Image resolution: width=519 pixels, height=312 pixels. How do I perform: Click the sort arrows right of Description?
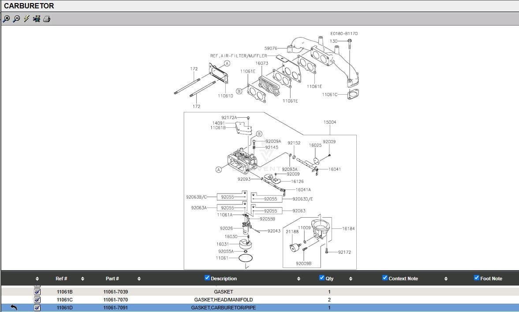299,279
